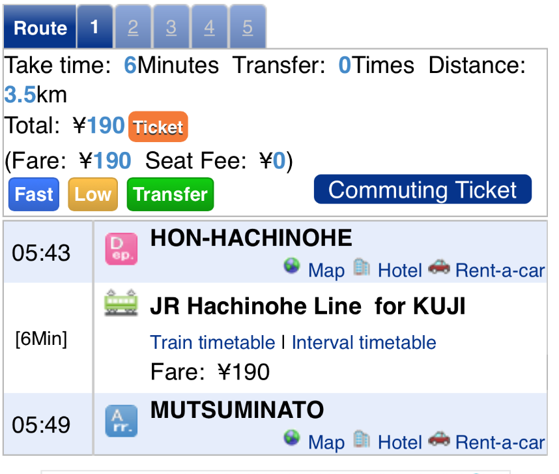
Task: Open the Commuting Ticket button
Action: click(422, 189)
